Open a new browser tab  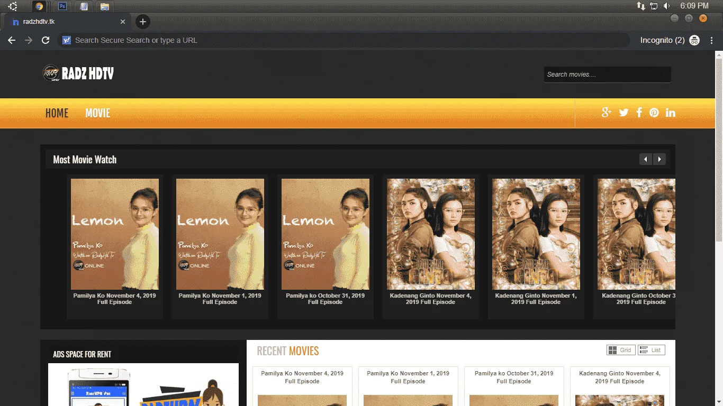point(143,22)
